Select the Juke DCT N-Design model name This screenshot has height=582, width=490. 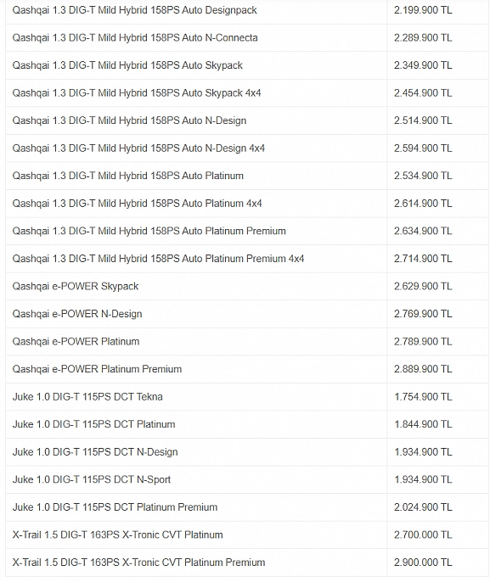(95, 452)
